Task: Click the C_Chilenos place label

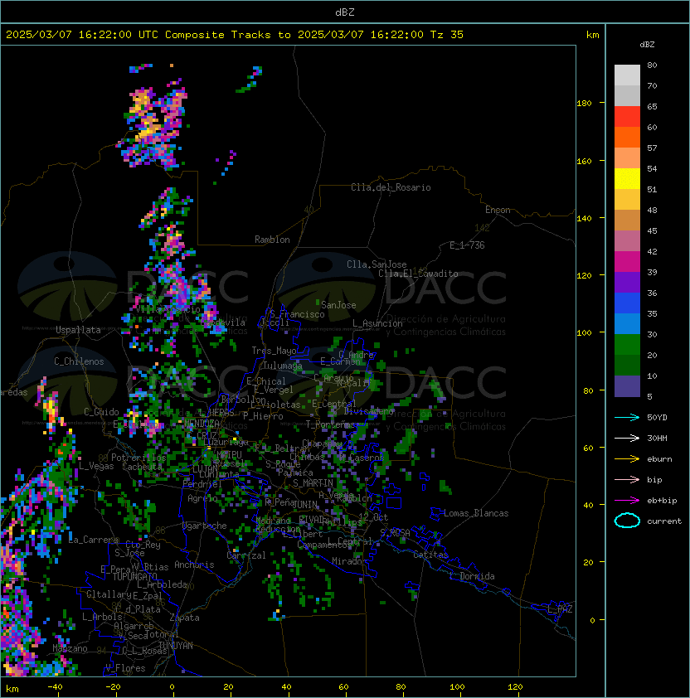Action: [x=79, y=361]
